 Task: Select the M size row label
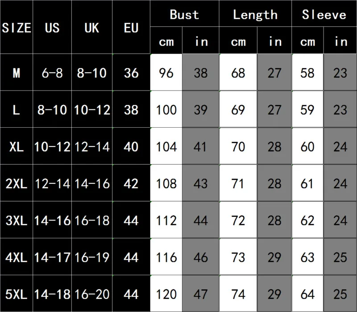pos(17,73)
